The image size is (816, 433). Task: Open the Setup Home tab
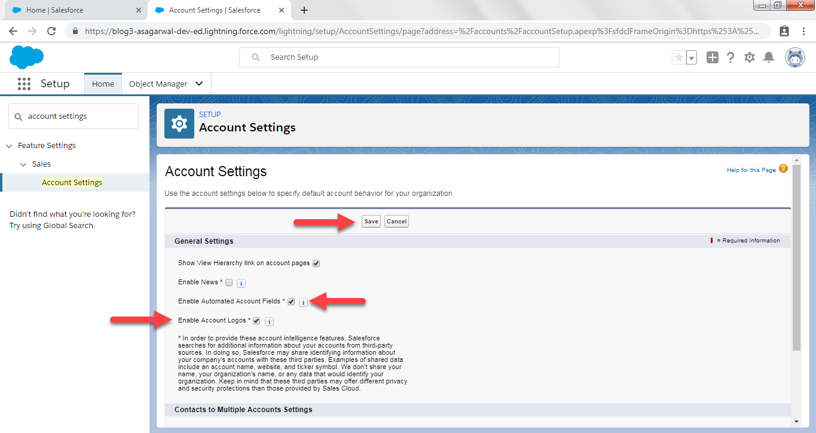(103, 84)
